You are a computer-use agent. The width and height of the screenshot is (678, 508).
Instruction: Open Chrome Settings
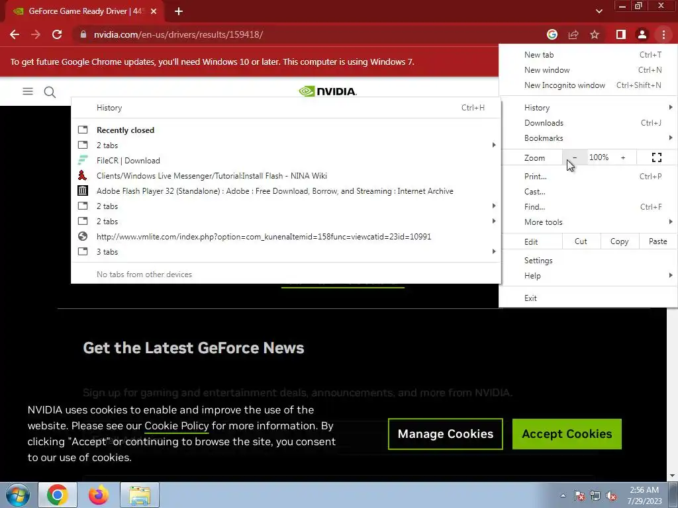point(588,261)
